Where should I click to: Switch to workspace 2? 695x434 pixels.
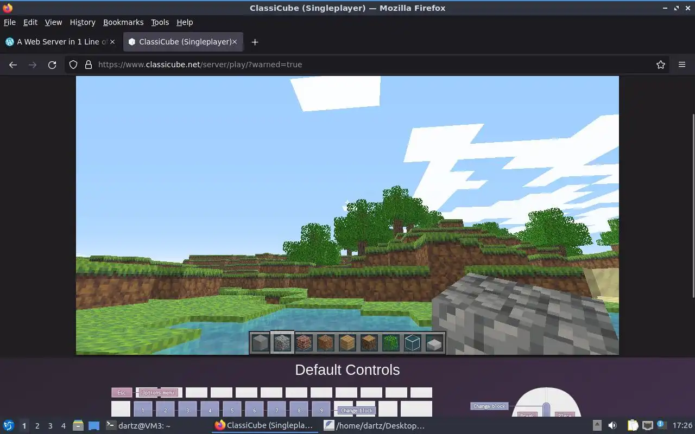click(x=37, y=425)
